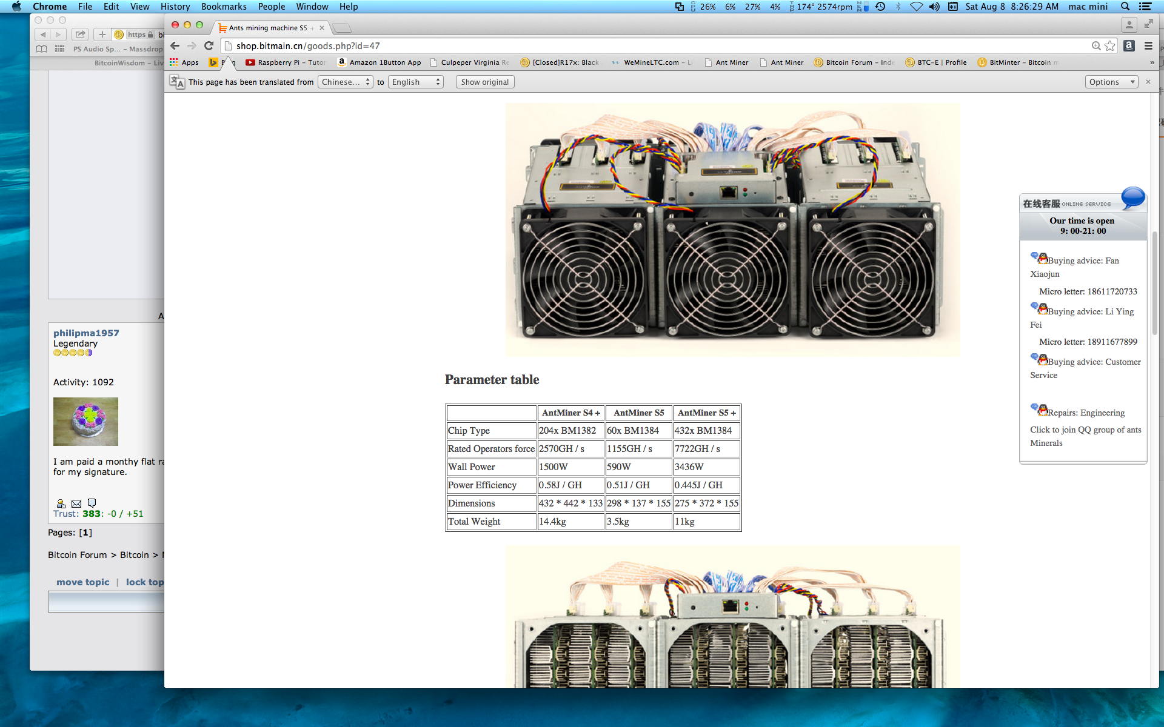Open the BTC-E | Profile bookmark

(936, 62)
